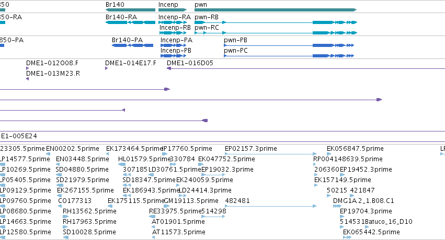Click the 421847 label

pos(362,190)
